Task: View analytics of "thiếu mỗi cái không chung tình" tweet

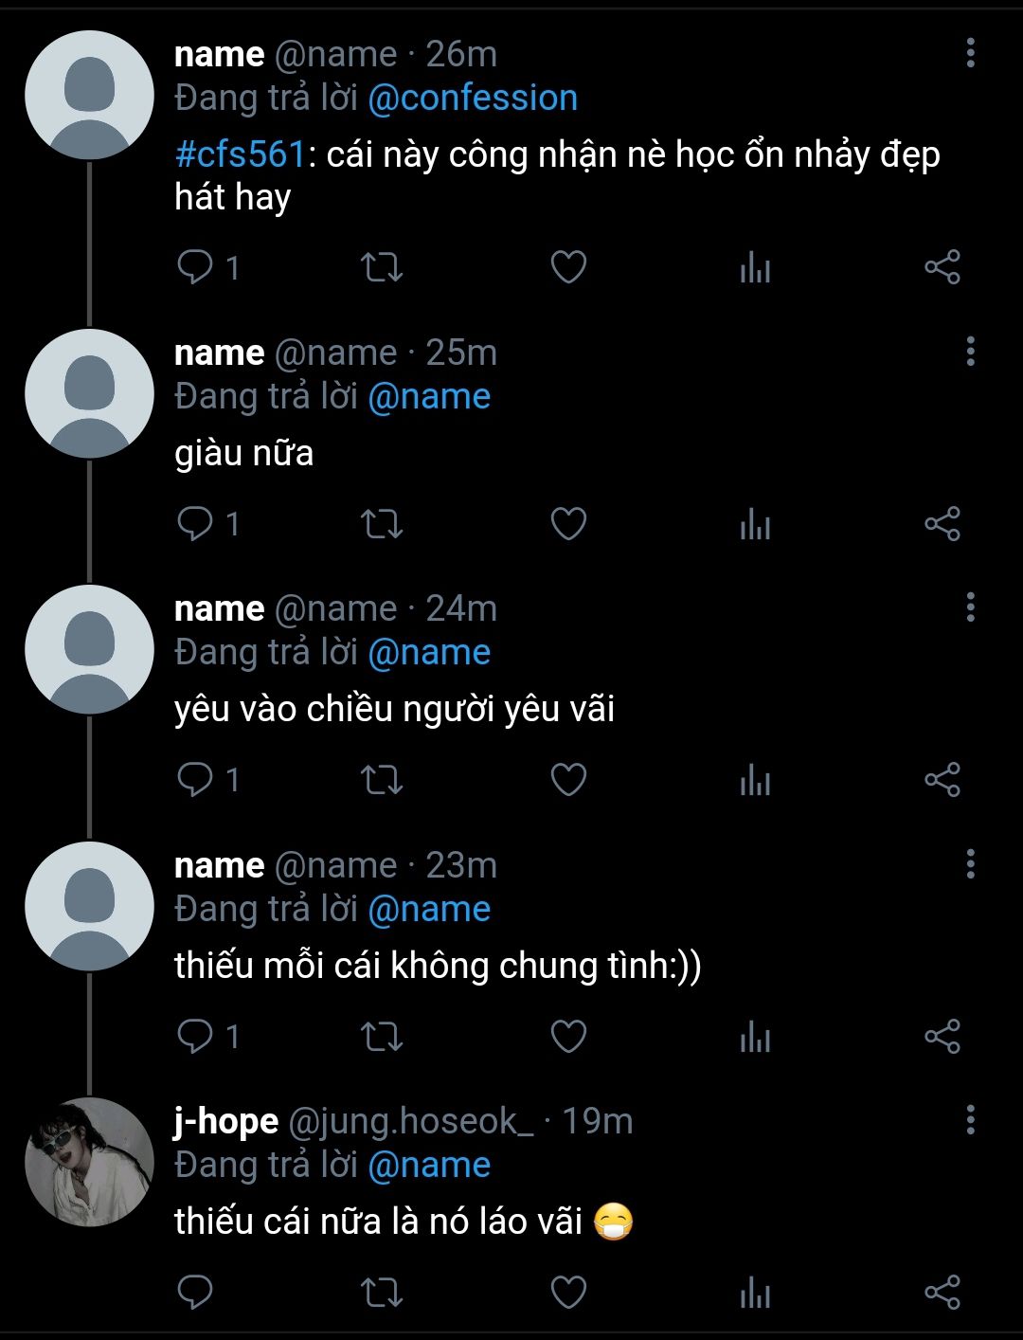Action: point(755,1037)
